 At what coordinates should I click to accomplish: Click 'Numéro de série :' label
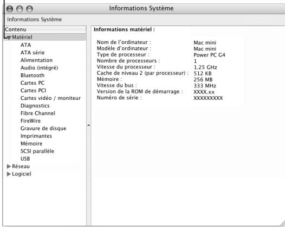[119, 98]
